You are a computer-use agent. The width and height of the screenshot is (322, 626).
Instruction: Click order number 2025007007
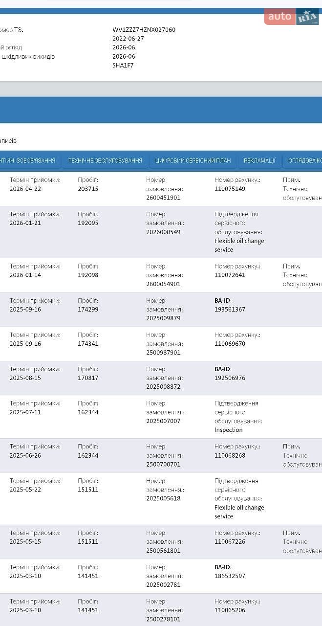coord(163,421)
